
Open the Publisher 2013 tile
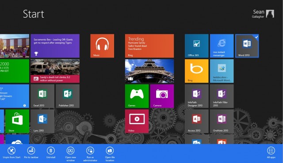click(68, 96)
